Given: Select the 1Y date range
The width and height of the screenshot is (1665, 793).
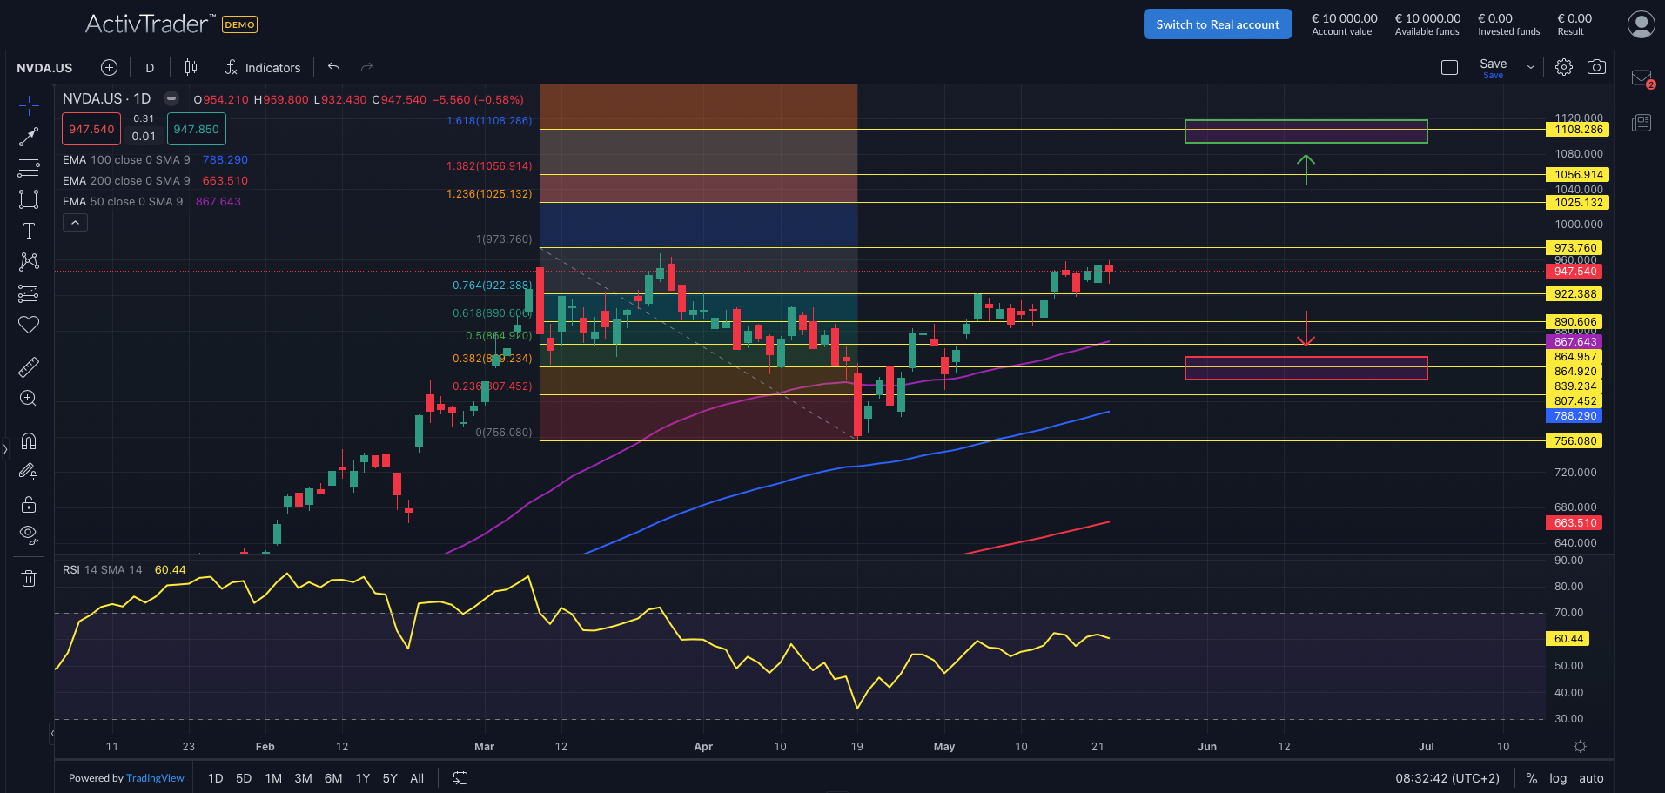Looking at the screenshot, I should click(363, 778).
